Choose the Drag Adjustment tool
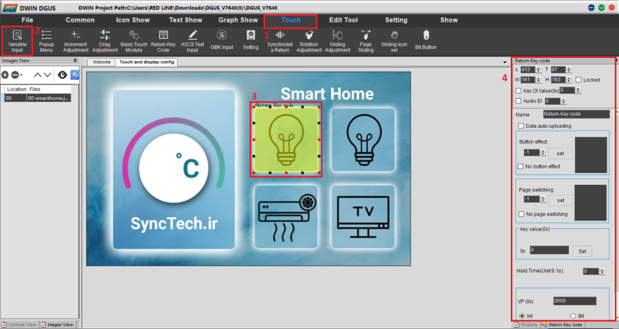The height and width of the screenshot is (329, 619). [x=105, y=40]
